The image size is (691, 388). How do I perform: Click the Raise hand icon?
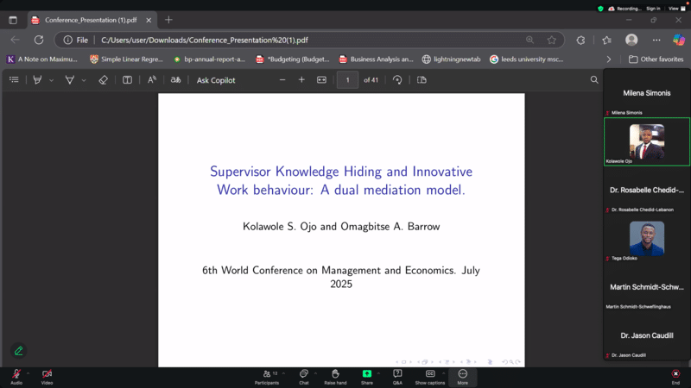click(x=335, y=376)
